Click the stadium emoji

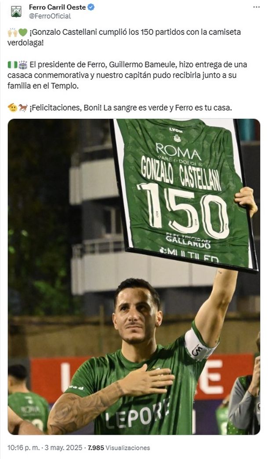pos(23,65)
